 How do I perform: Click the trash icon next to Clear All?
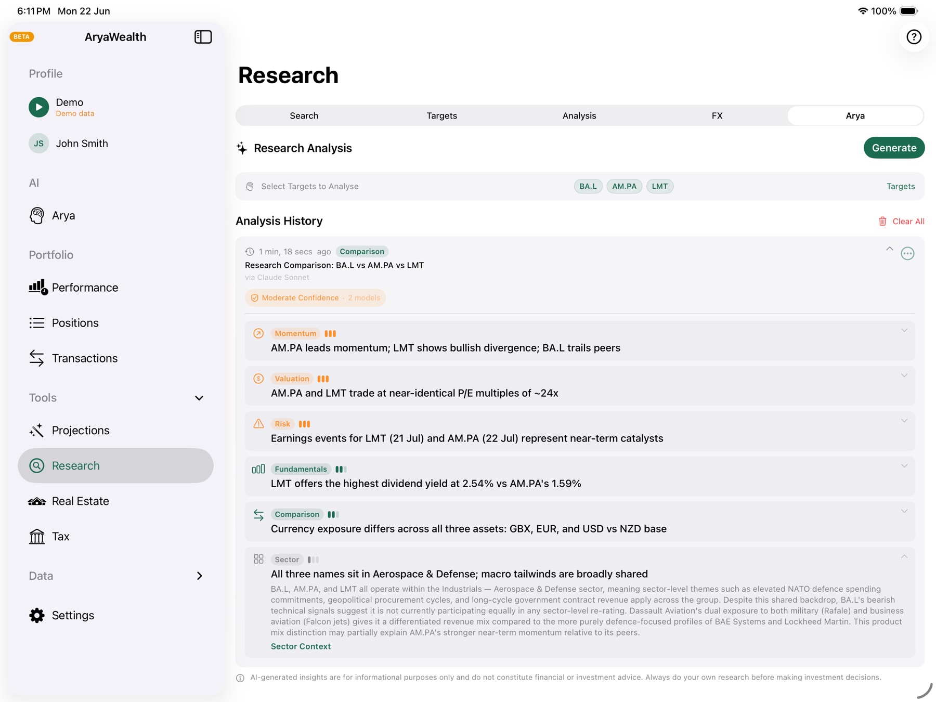(x=882, y=221)
